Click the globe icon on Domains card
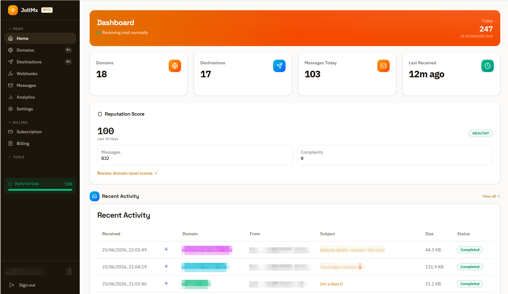 [175, 66]
